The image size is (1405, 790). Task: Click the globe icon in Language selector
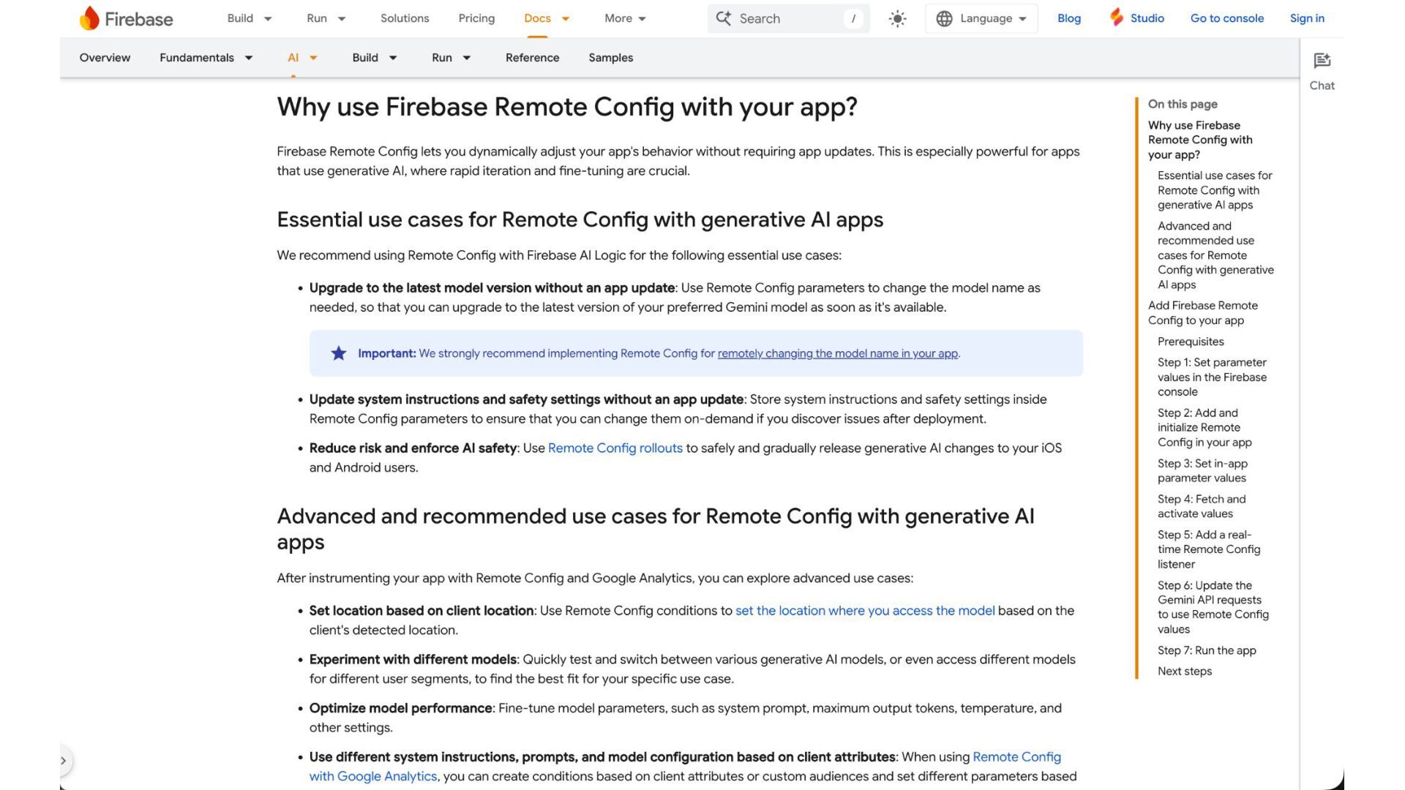click(x=944, y=19)
